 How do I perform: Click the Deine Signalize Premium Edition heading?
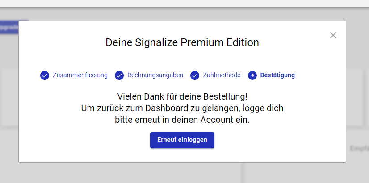click(x=182, y=42)
